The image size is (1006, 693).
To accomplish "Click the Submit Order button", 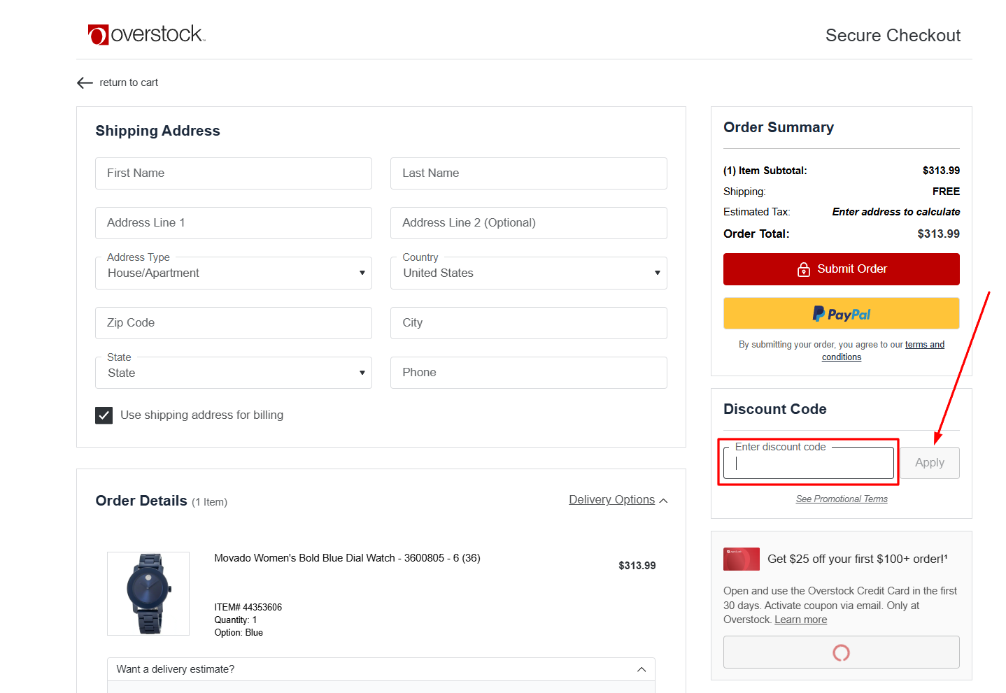I will (842, 269).
